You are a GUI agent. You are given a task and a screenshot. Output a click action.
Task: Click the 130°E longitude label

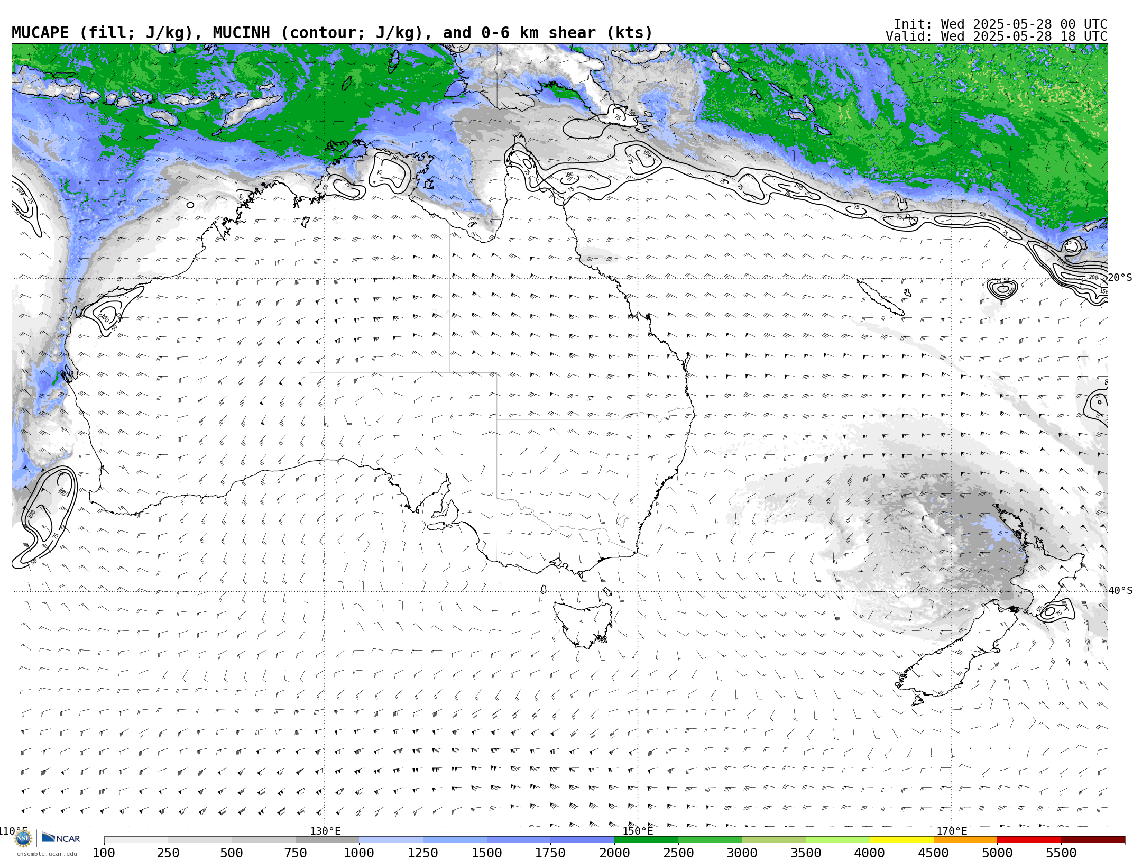pyautogui.click(x=325, y=831)
